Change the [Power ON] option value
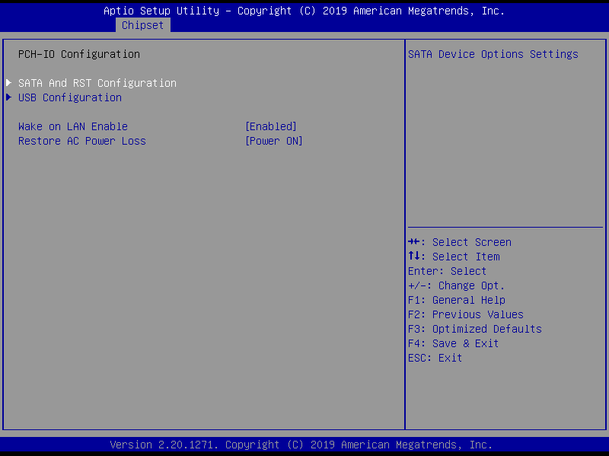 (x=274, y=141)
